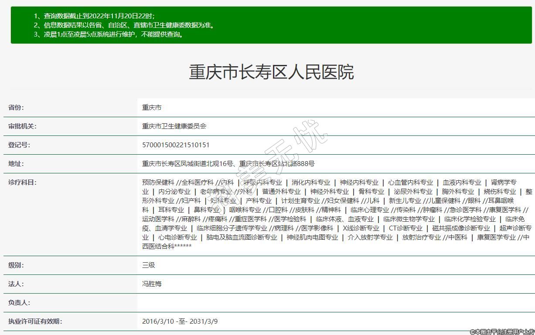This screenshot has height=335, width=535.
Task: Click 中西医结合科 at the list end
Action: pos(159,247)
